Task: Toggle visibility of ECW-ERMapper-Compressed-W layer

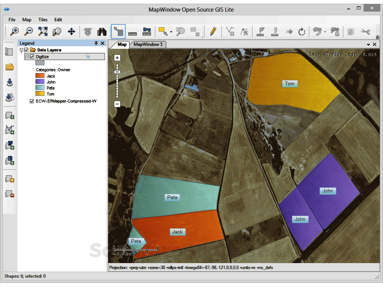Action: tap(32, 101)
